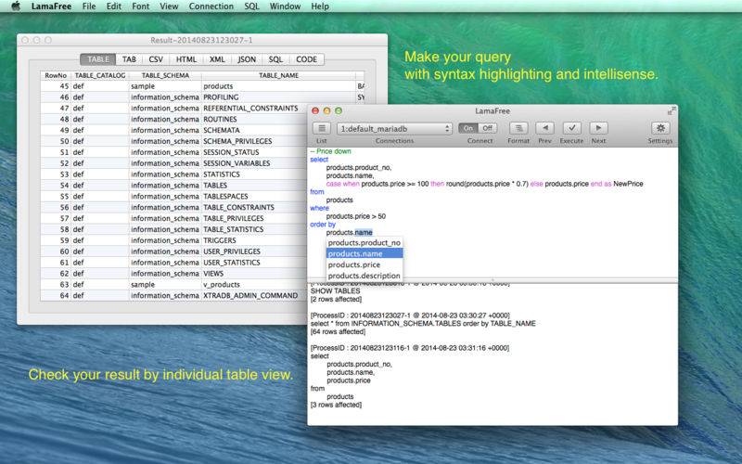742x464 pixels.
Task: Go to Next query in history
Action: (x=598, y=128)
